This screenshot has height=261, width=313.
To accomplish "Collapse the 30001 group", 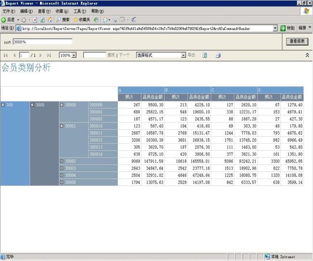I will (x=61, y=126).
